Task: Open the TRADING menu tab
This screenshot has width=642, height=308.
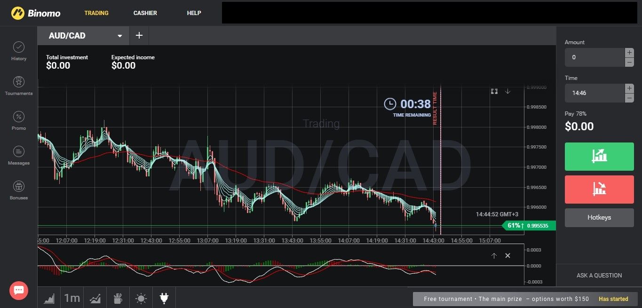Action: (x=96, y=13)
